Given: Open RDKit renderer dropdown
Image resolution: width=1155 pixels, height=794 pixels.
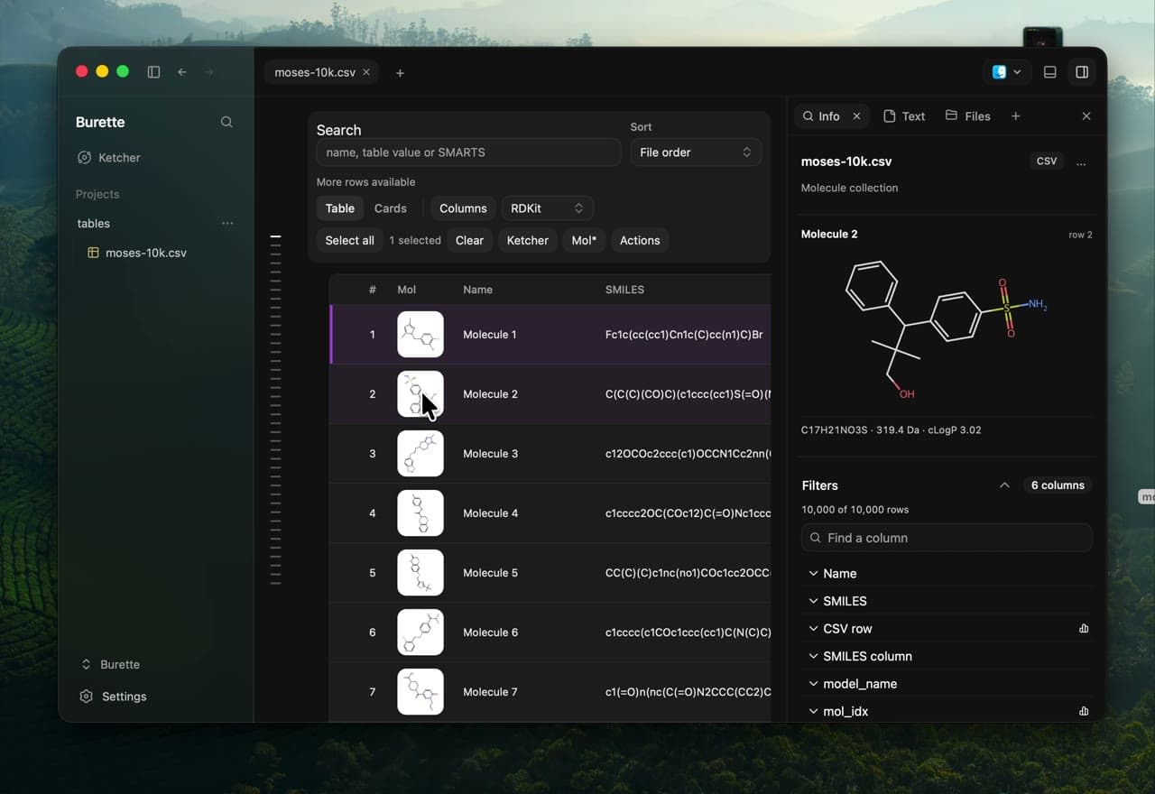Looking at the screenshot, I should click(x=547, y=208).
